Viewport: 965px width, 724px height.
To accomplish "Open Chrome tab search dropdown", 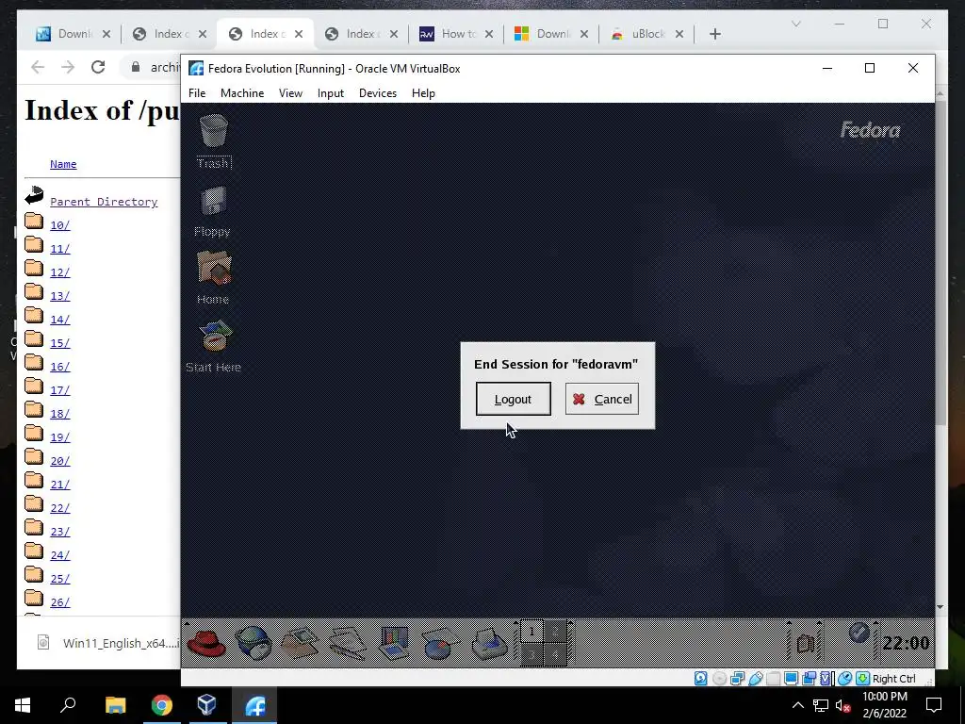I will click(x=795, y=24).
